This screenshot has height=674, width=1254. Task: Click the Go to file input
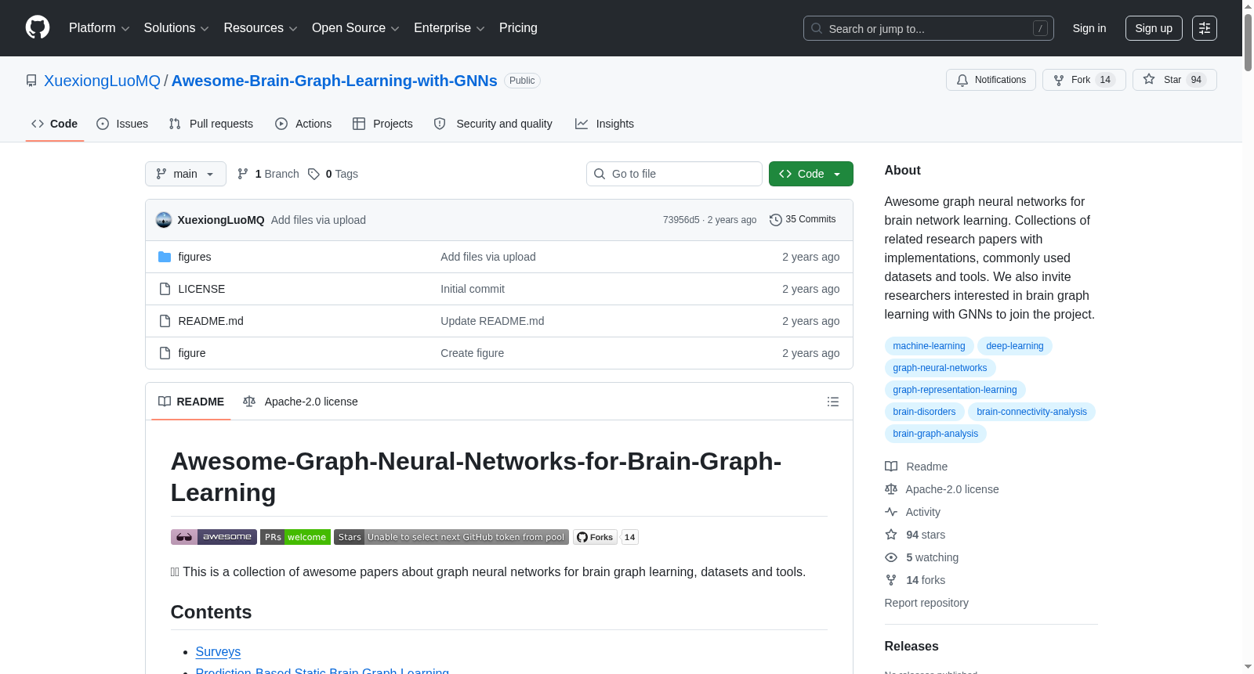click(674, 174)
